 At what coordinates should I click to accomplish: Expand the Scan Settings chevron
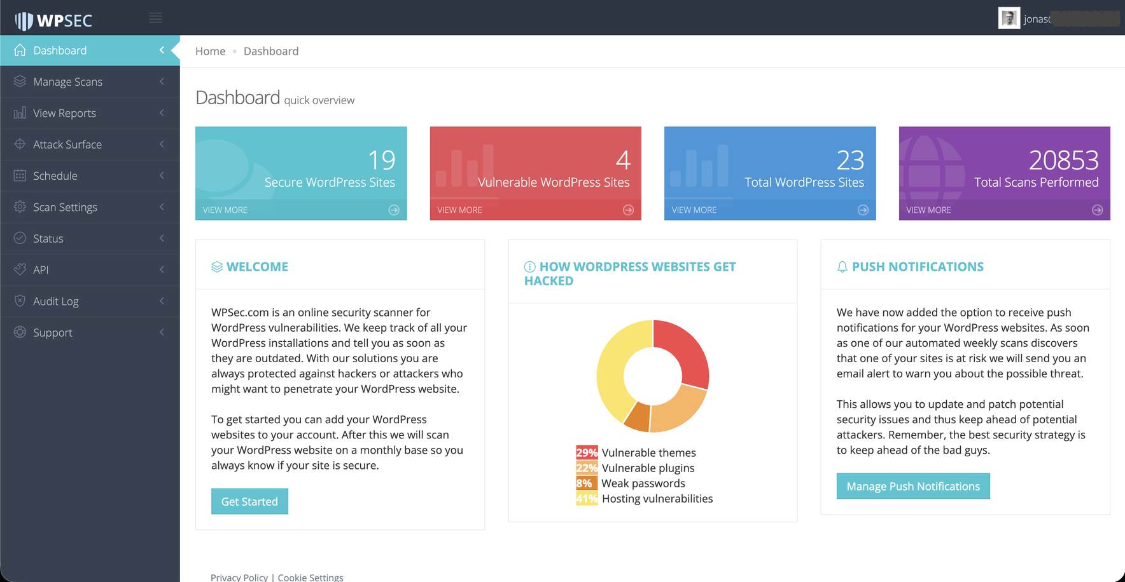162,206
